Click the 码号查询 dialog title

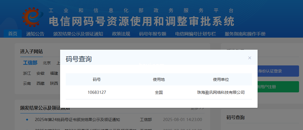(79, 59)
